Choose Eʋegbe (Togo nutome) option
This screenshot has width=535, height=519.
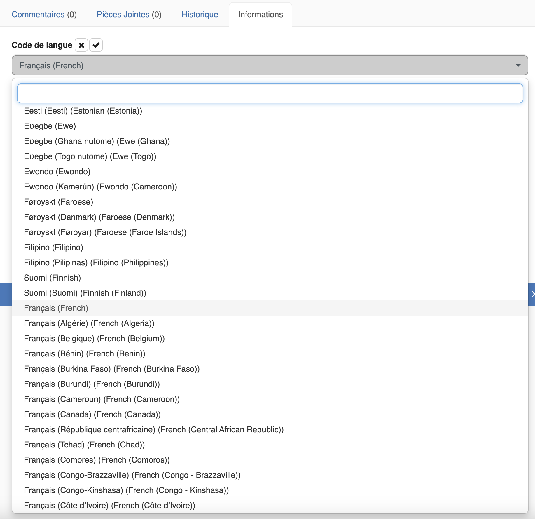pos(270,156)
